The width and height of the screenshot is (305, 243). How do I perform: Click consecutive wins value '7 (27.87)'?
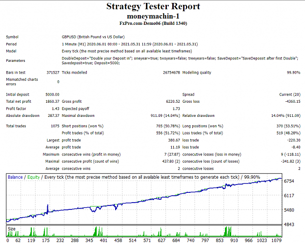[x=172, y=154]
